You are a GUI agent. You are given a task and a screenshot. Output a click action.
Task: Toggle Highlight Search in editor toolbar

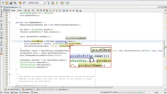click(47, 10)
